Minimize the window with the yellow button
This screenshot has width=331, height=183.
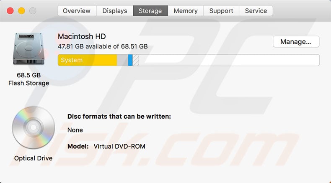(x=21, y=11)
